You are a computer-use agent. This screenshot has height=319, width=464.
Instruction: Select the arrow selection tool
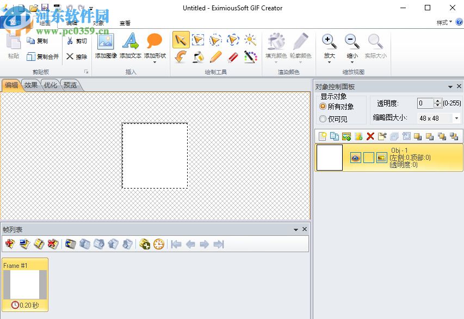182,39
